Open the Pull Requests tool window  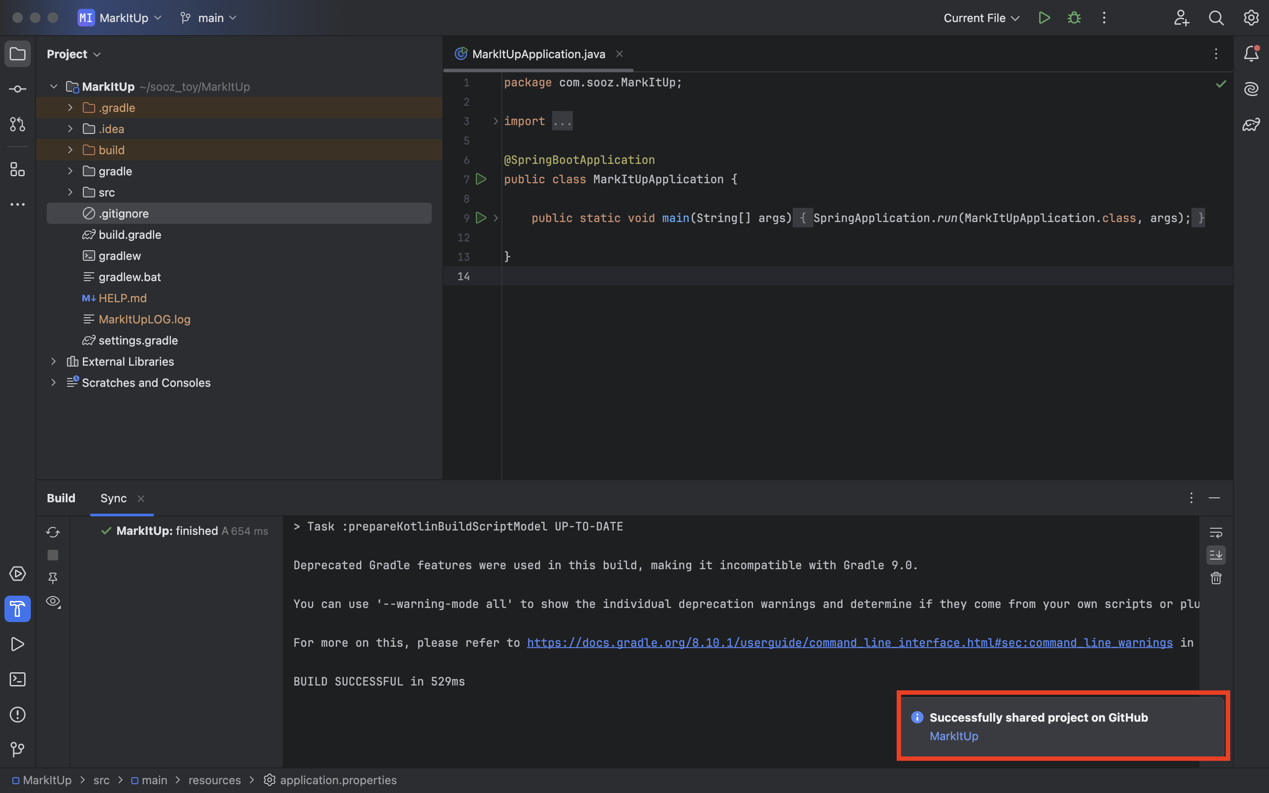(17, 124)
